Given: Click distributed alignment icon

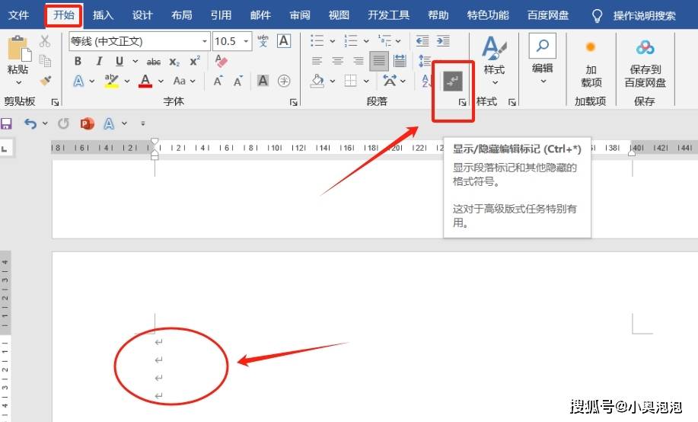Looking at the screenshot, I should coord(400,61).
